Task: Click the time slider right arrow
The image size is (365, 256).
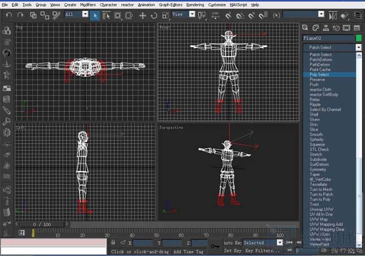Action: (67, 224)
